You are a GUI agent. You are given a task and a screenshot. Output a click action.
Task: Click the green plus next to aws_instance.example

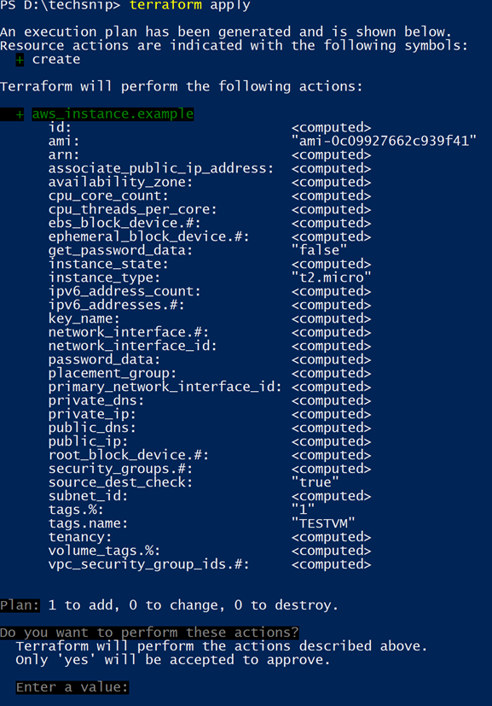20,114
